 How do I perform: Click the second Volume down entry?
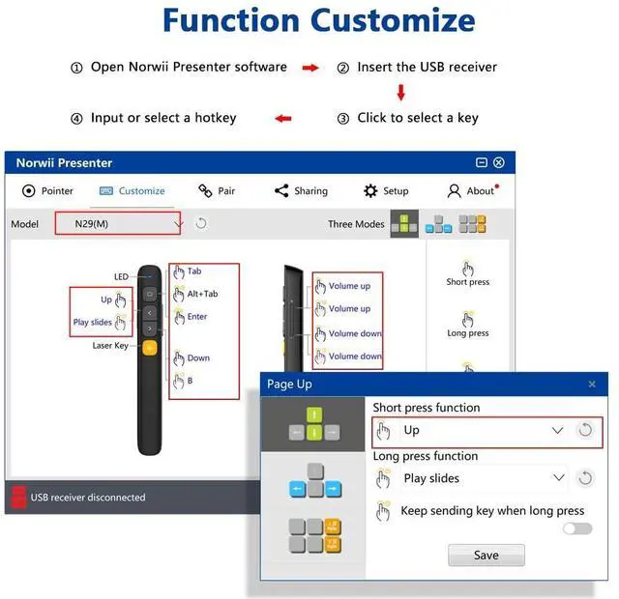[x=348, y=357]
